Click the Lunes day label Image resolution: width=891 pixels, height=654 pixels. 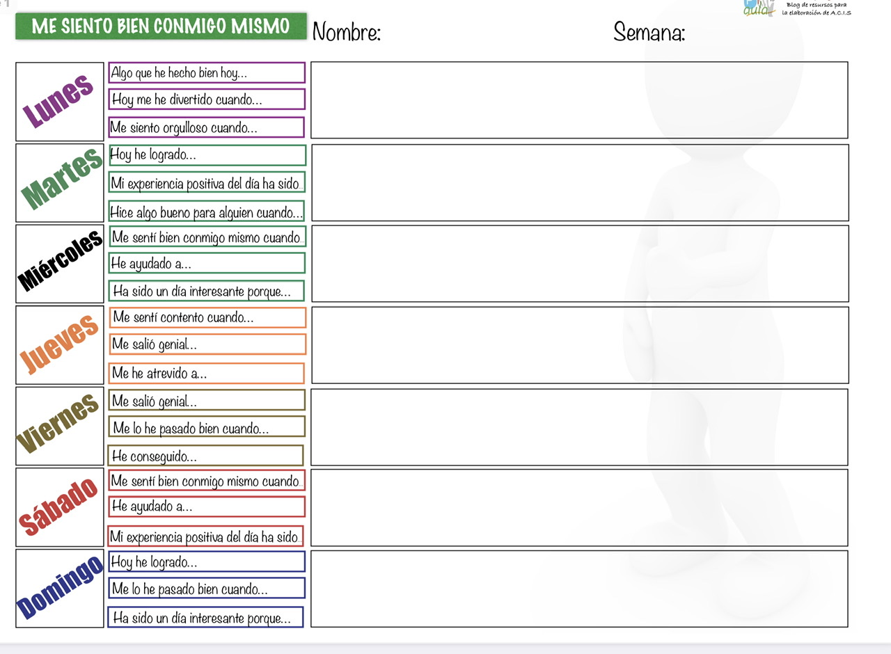pyautogui.click(x=59, y=102)
